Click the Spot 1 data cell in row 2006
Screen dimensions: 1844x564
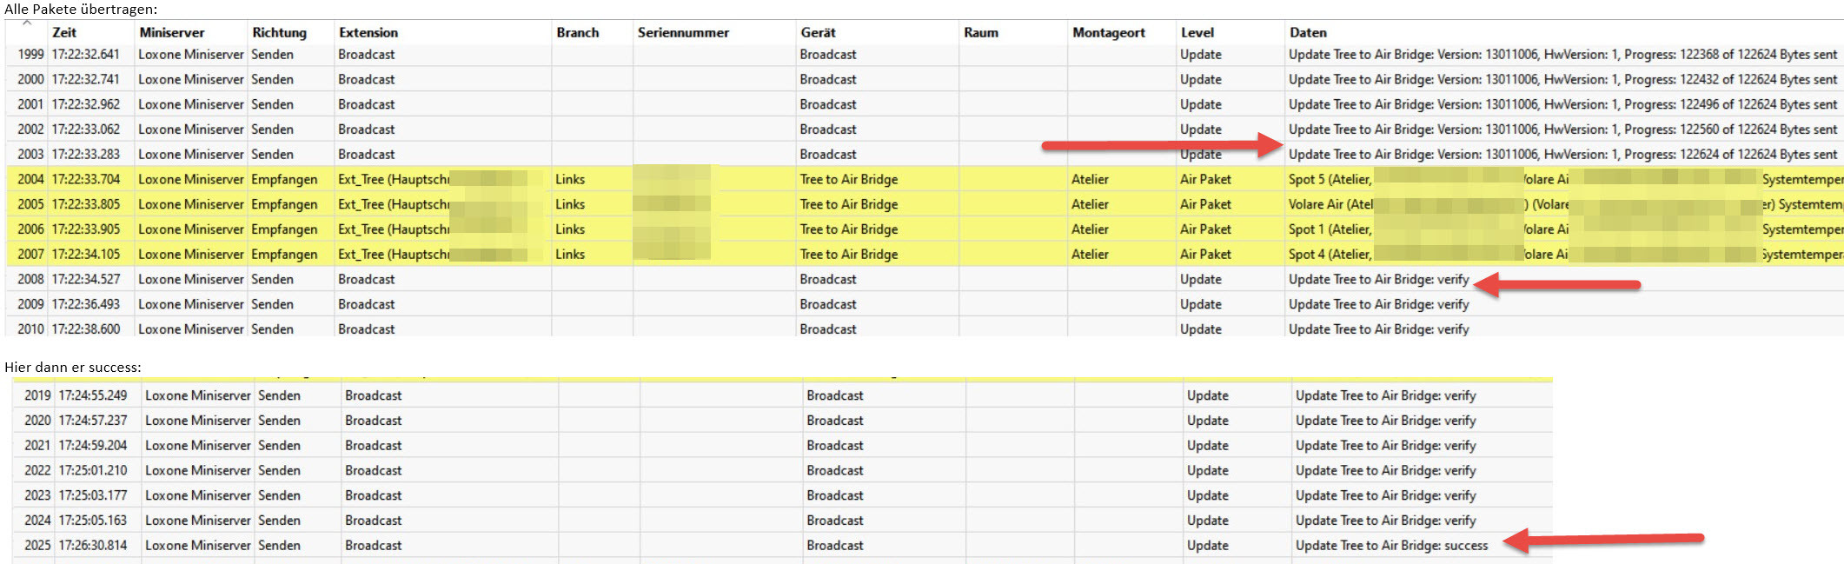[1330, 229]
